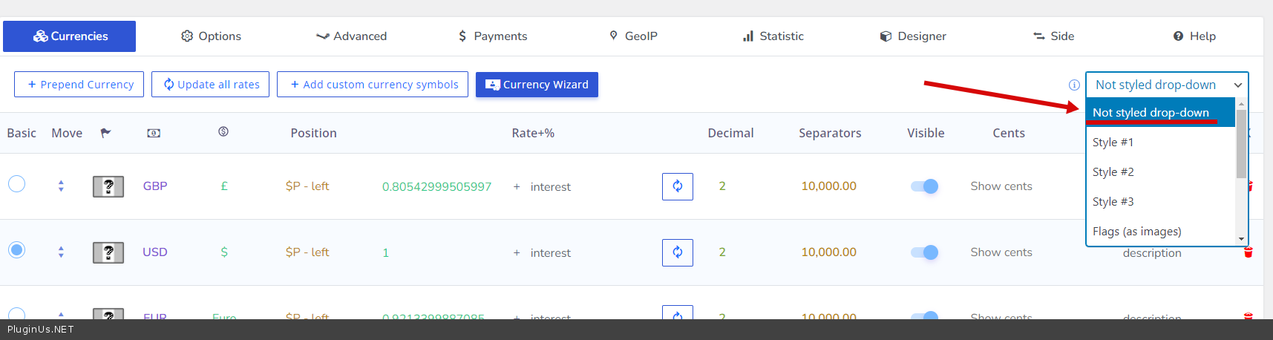Click the USD flag placeholder image
The width and height of the screenshot is (1273, 340).
(108, 252)
